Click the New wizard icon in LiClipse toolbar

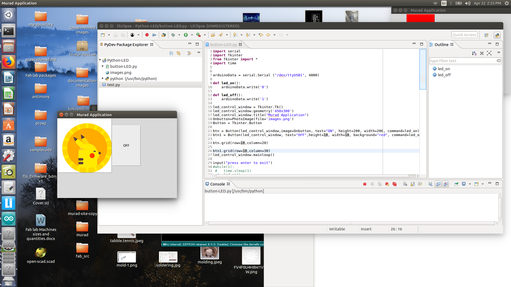point(103,35)
